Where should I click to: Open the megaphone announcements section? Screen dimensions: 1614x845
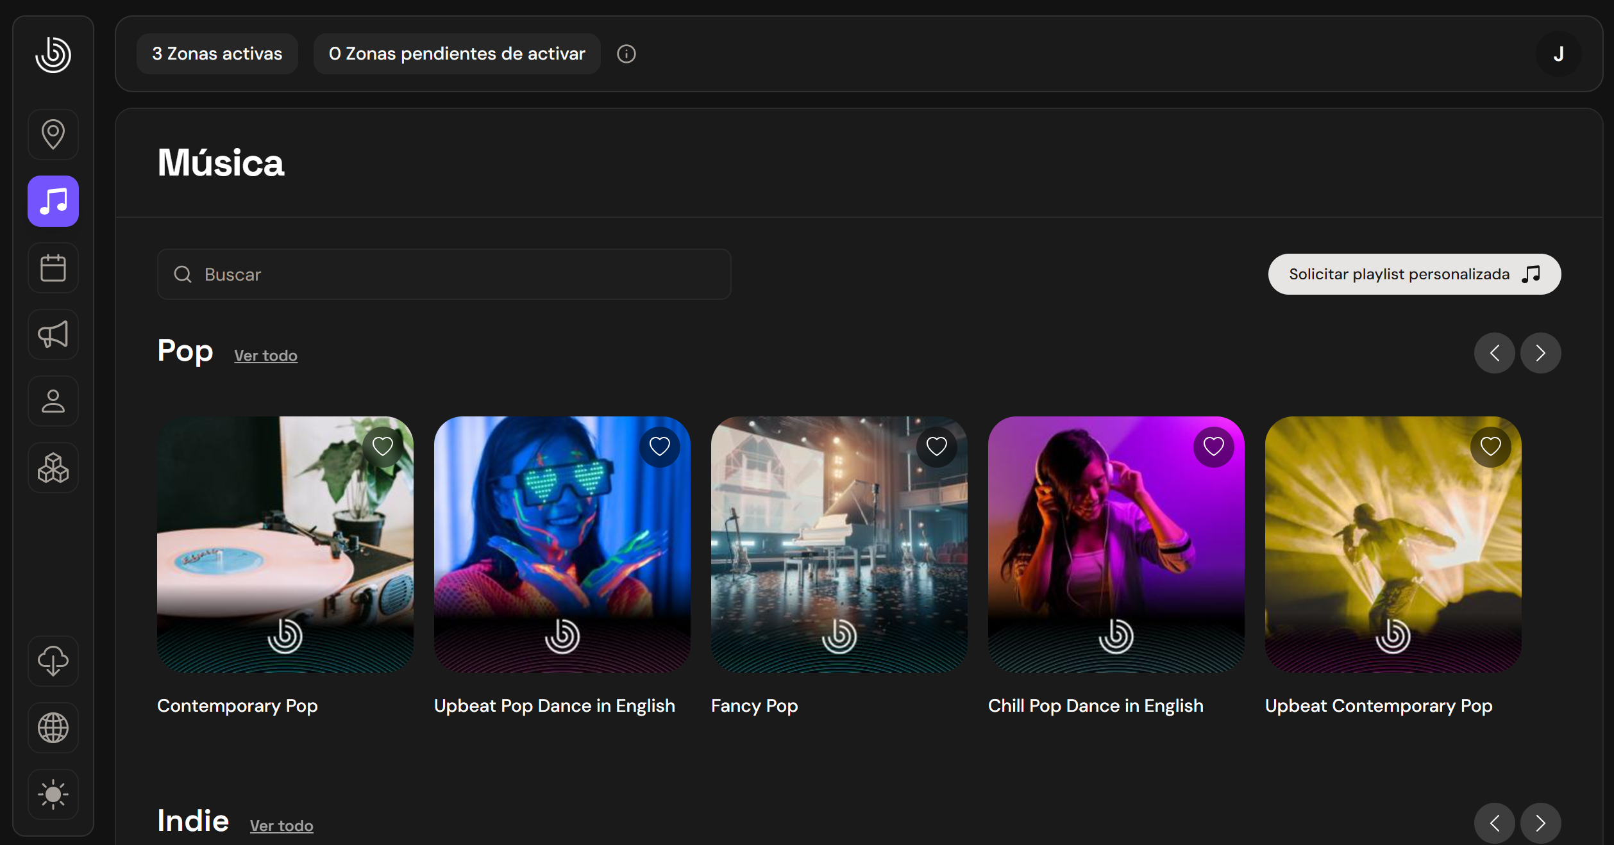(x=53, y=334)
